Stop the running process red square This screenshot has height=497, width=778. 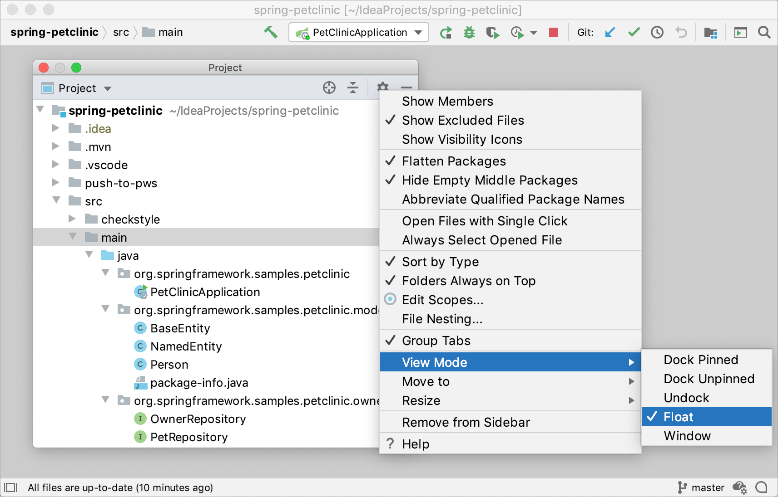(x=553, y=32)
